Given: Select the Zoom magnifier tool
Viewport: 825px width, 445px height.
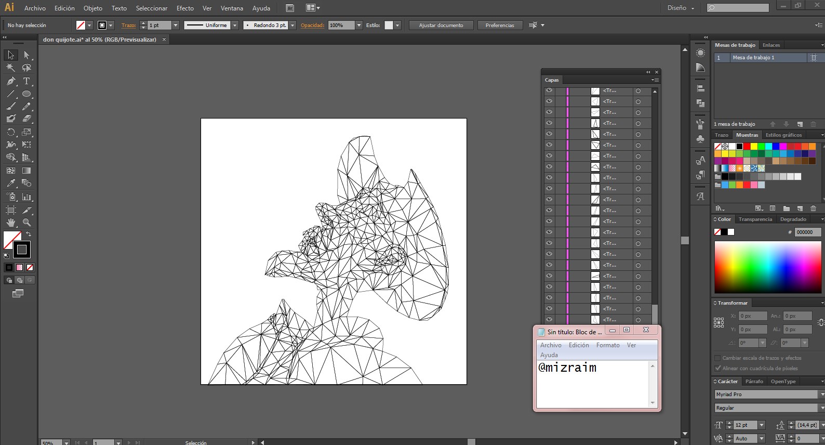Looking at the screenshot, I should click(x=26, y=222).
